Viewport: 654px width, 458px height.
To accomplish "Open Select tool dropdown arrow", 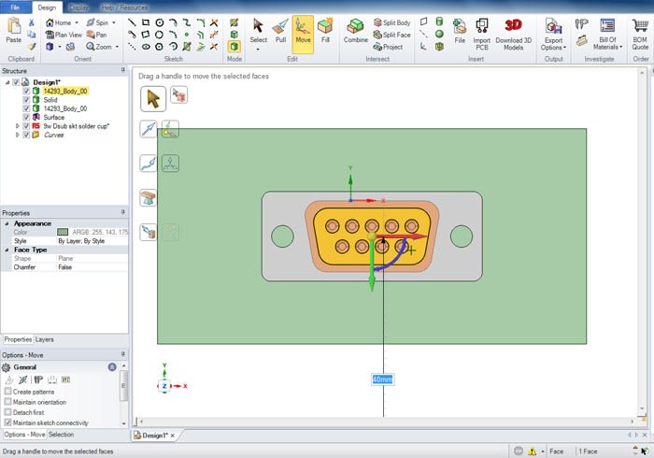I will [258, 50].
